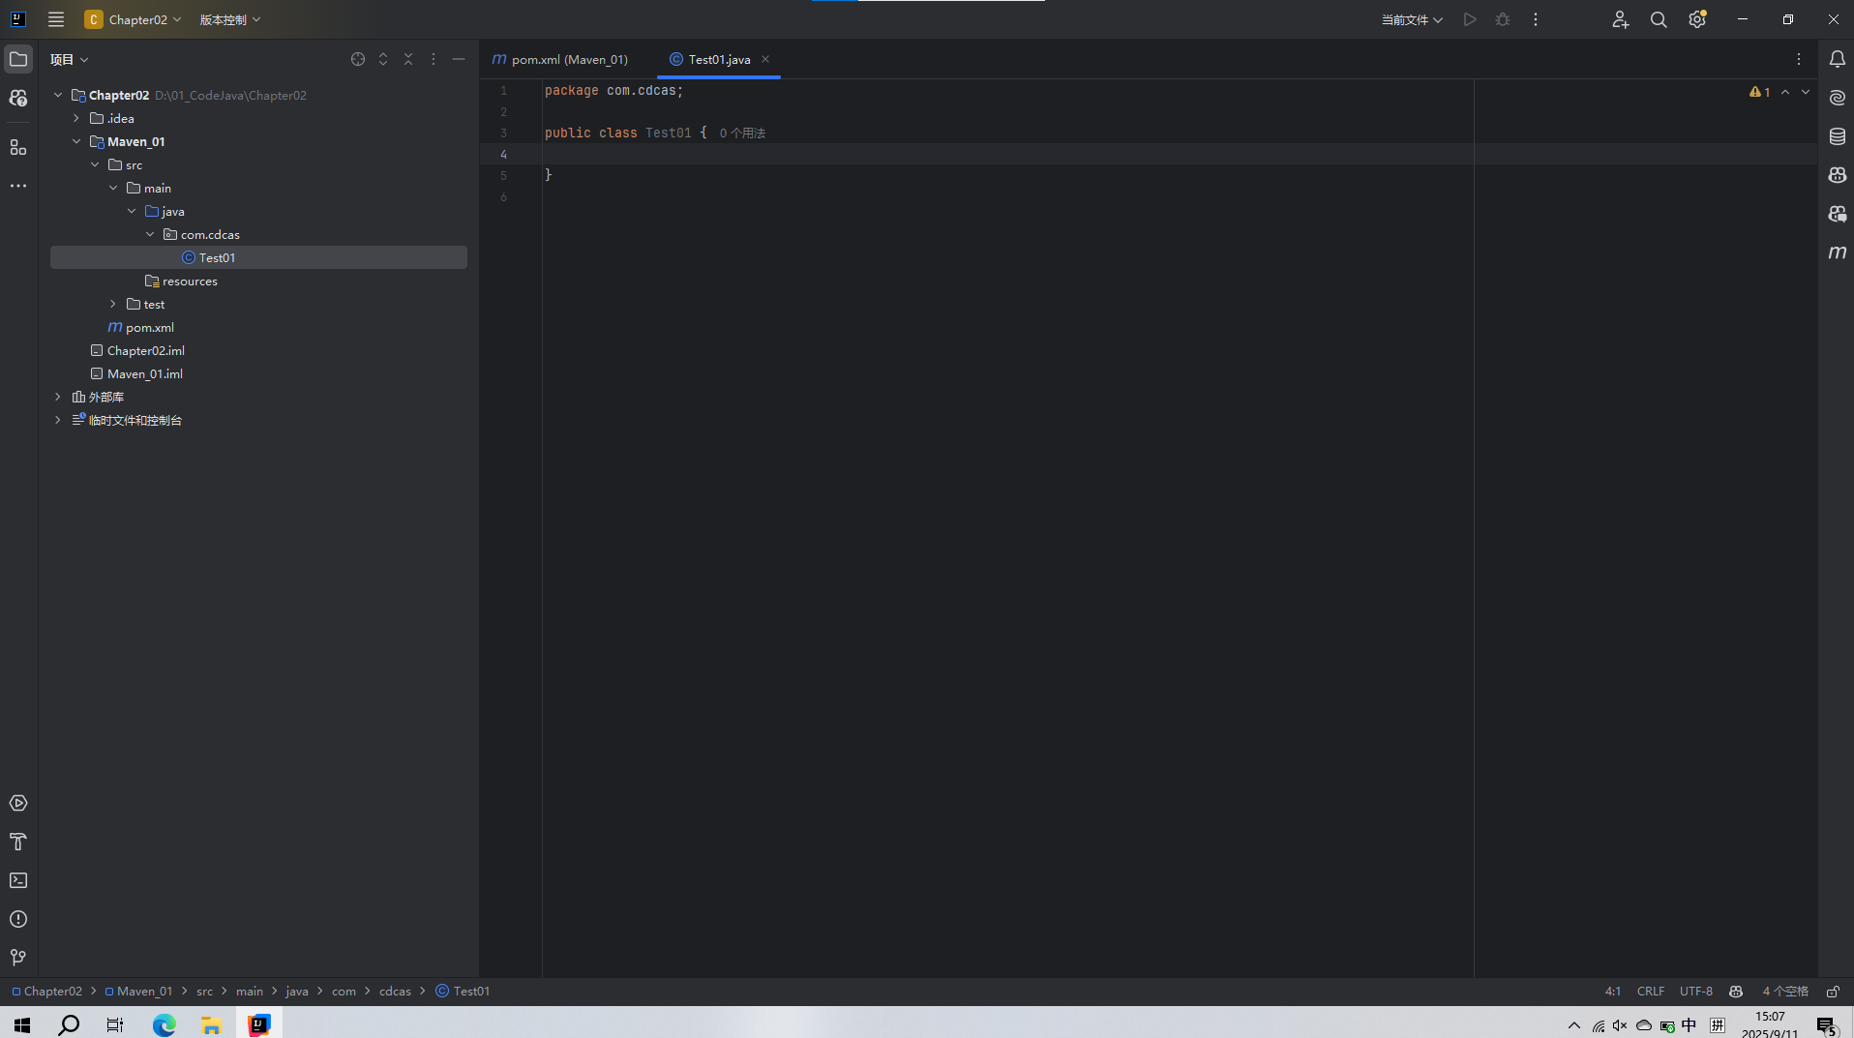The width and height of the screenshot is (1854, 1038).
Task: Open the Structure tool window icon
Action: pos(18,147)
